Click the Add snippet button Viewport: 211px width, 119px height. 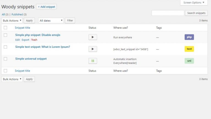46,7
